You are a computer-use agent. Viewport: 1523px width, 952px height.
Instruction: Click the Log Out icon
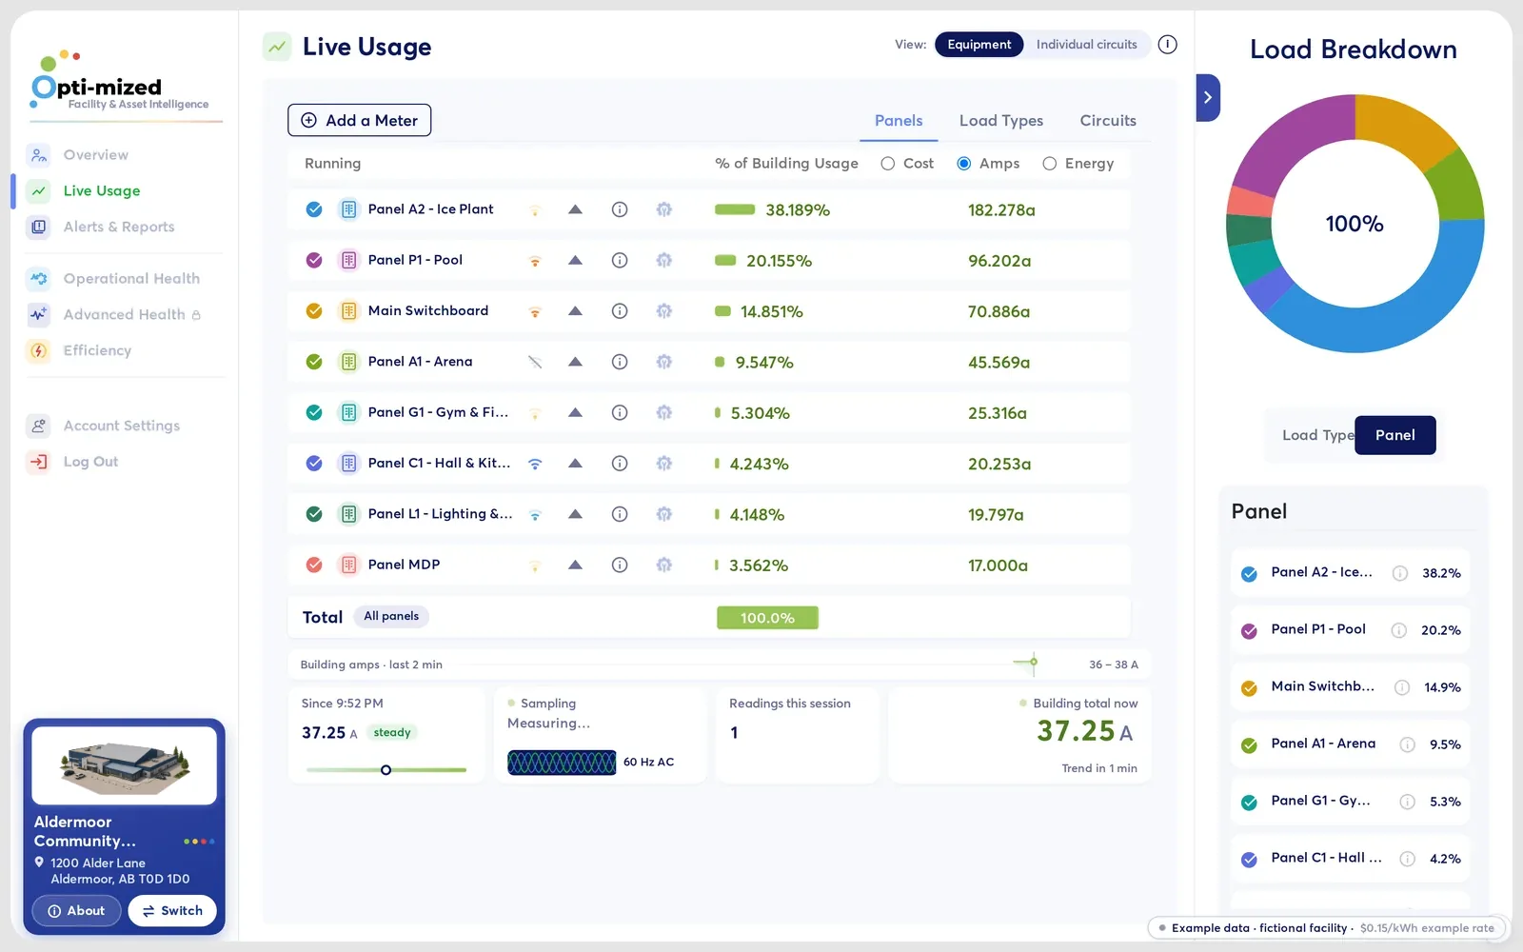[38, 462]
